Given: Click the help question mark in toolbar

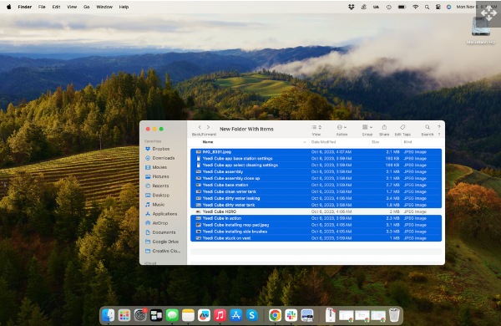Looking at the screenshot, I should pos(438,127).
